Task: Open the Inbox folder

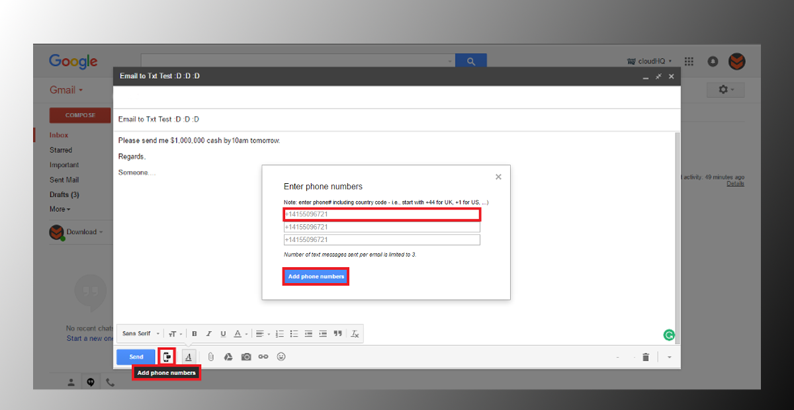Action: click(59, 135)
